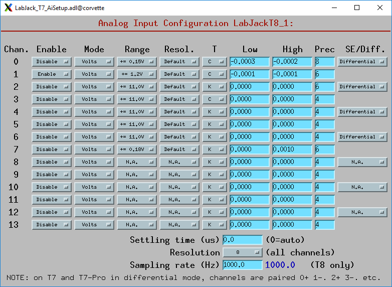This screenshot has height=287, width=392.
Task: Open the Resol. N.A. menu for channel 11
Action: tap(179, 199)
